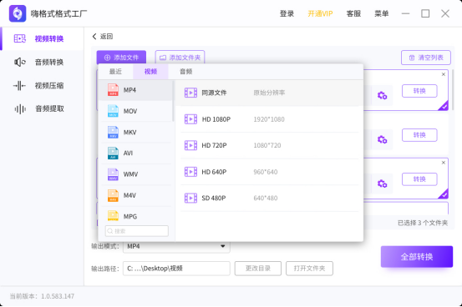Toggle selection checkmark on first file

click(x=444, y=106)
